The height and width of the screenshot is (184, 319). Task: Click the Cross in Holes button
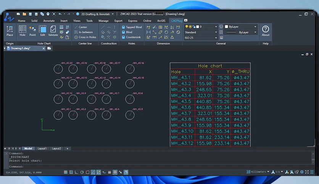85,37
